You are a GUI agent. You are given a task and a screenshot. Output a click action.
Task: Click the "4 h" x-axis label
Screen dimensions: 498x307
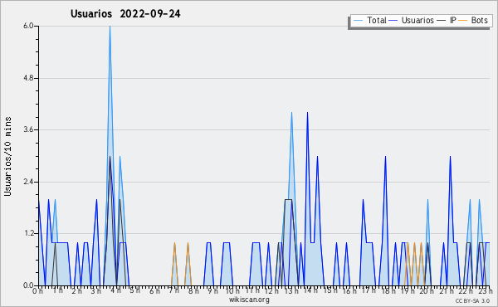(x=115, y=290)
